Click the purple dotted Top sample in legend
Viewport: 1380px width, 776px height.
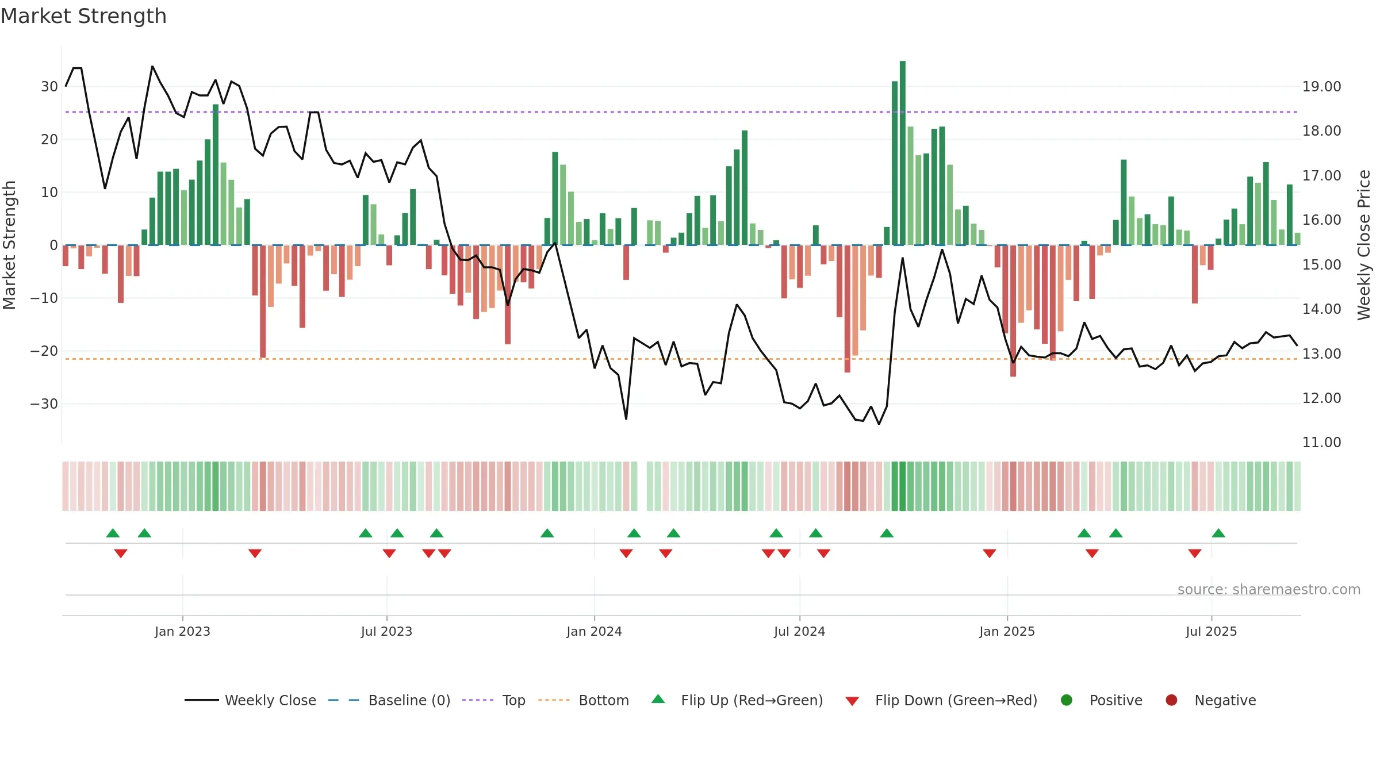click(478, 700)
